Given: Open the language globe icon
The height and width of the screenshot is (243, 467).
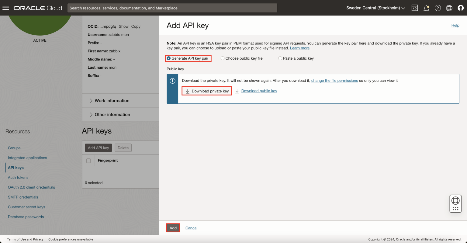Looking at the screenshot, I should tap(449, 8).
